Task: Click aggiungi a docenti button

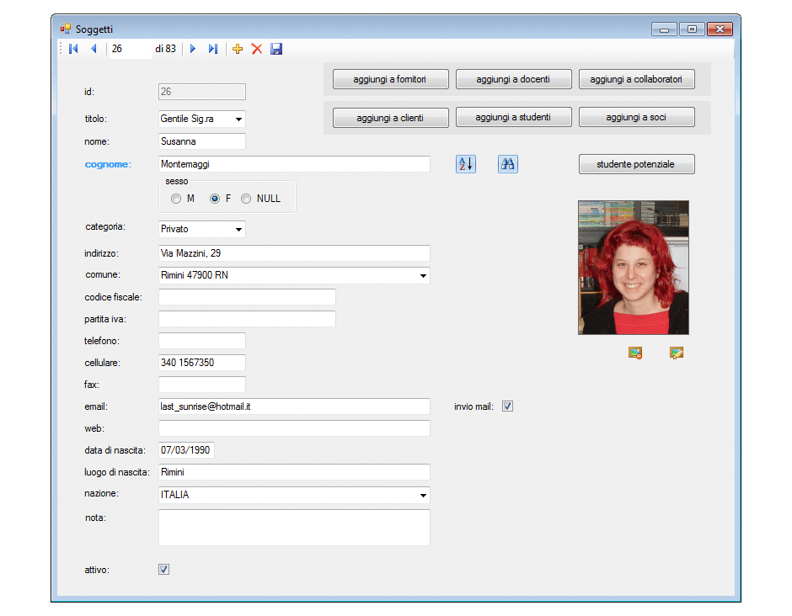Action: [514, 79]
